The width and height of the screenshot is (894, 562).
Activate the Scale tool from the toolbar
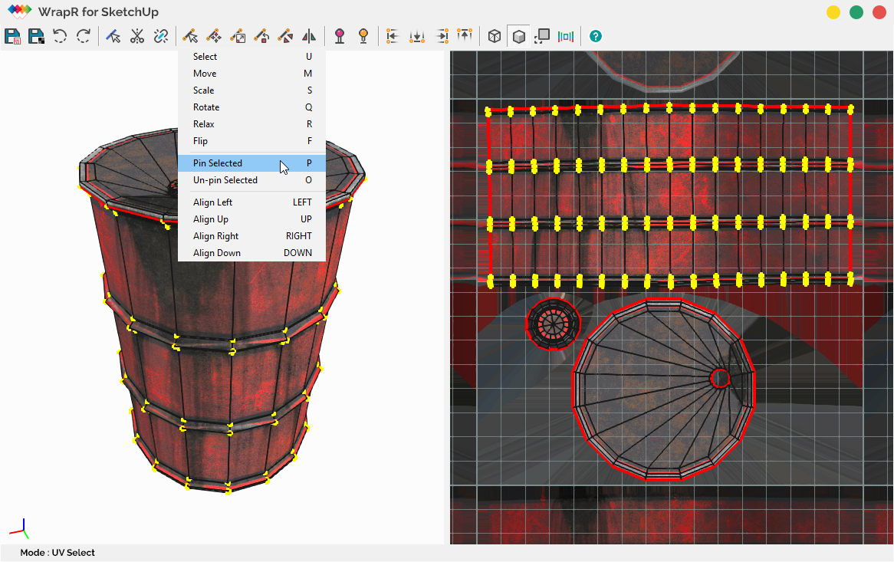238,35
